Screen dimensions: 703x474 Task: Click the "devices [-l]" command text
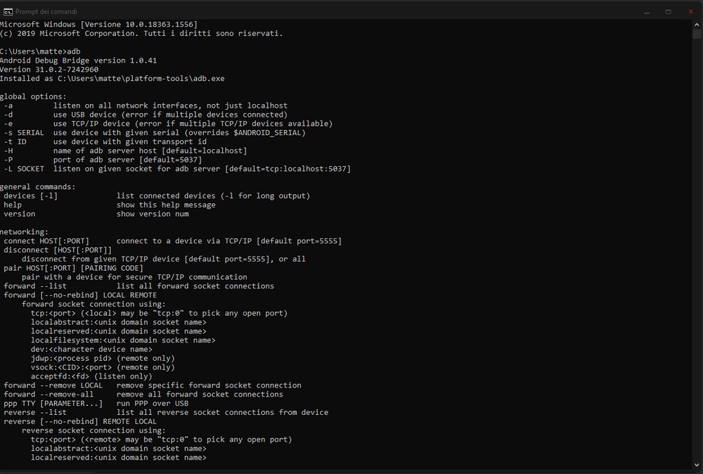click(x=30, y=196)
